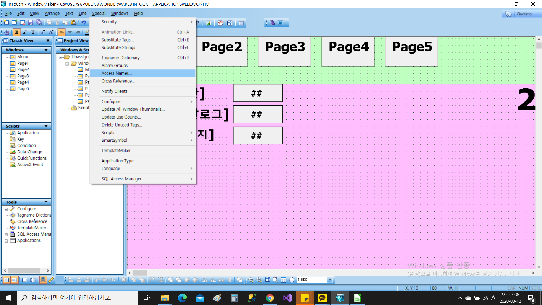This screenshot has width=542, height=305.
Task: Collapse the Windows pane in Classic View
Action: click(x=46, y=50)
